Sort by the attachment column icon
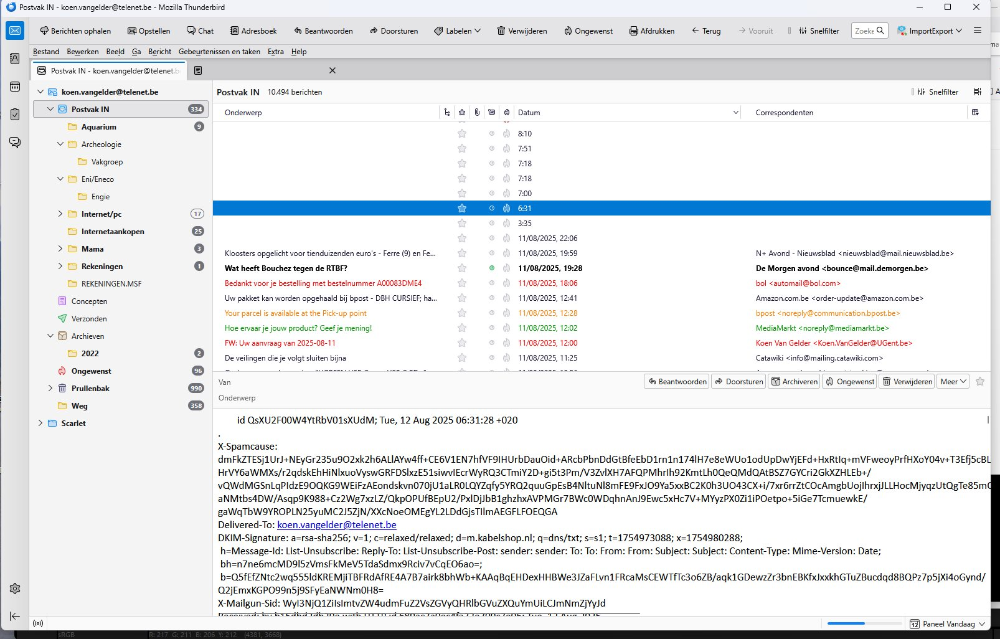The height and width of the screenshot is (639, 1000). pos(477,113)
